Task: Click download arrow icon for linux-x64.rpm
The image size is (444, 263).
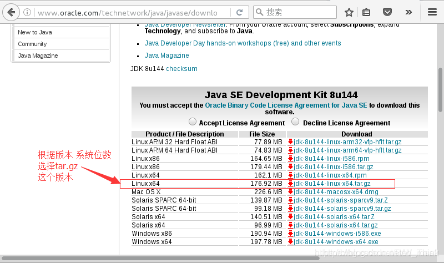Action: tap(290, 175)
